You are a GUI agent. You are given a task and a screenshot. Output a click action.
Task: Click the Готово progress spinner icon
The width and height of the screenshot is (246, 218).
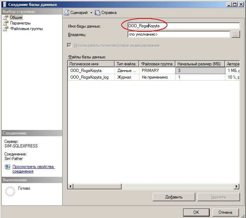tap(10, 191)
